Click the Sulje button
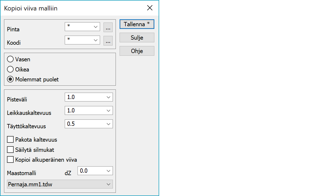 (137, 37)
